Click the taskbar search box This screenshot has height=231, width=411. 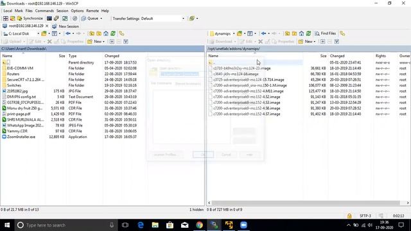point(66,225)
